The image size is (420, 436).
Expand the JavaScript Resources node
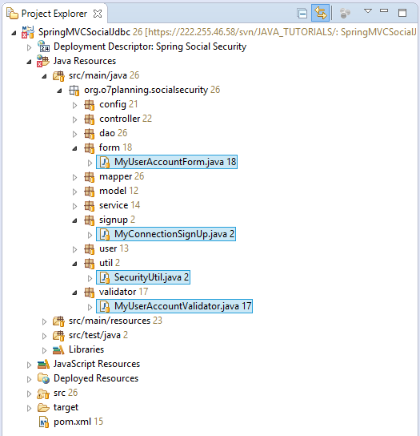pos(29,365)
